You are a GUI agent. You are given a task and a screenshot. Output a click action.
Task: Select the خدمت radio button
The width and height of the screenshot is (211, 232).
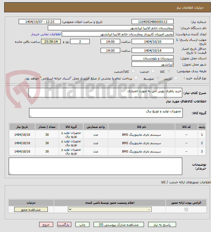(153, 71)
